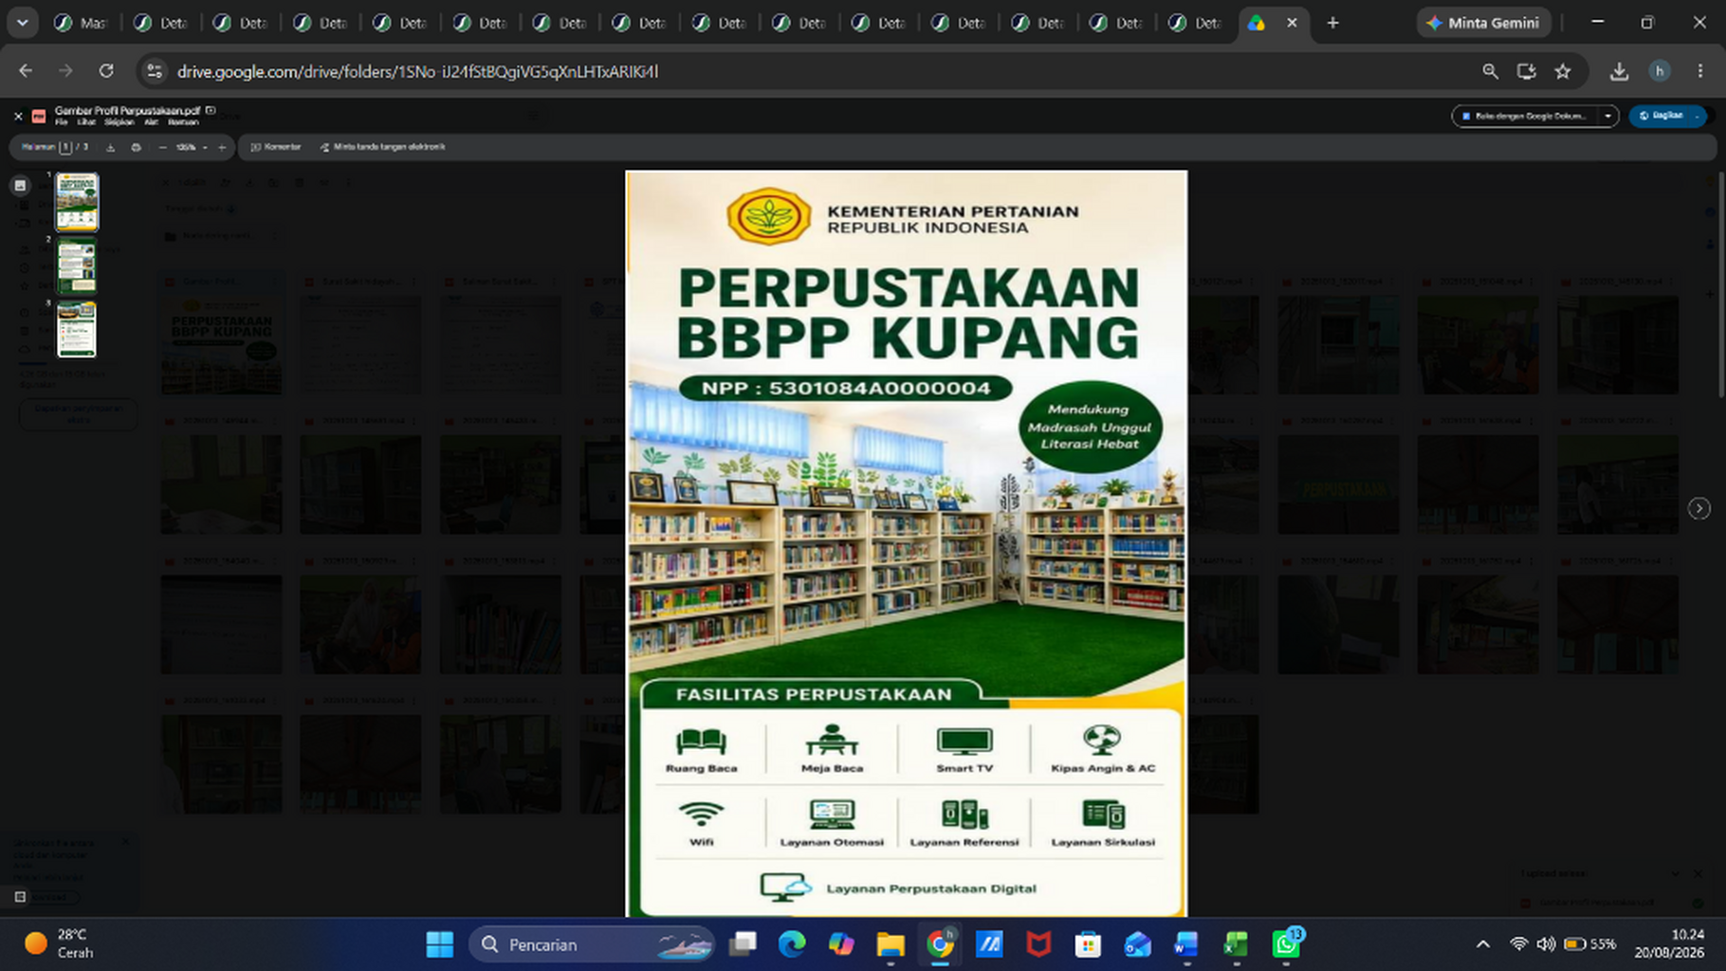Show hidden system tray icons

[x=1483, y=944]
